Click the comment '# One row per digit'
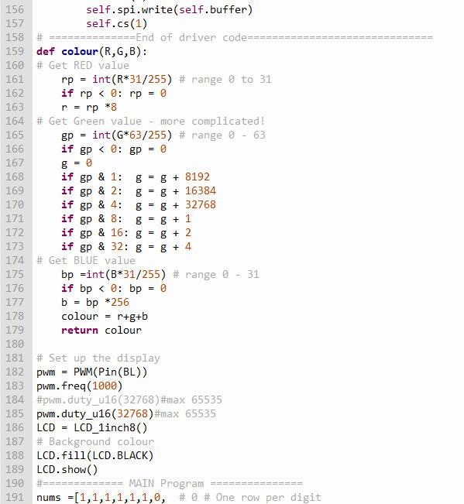 pos(262,498)
